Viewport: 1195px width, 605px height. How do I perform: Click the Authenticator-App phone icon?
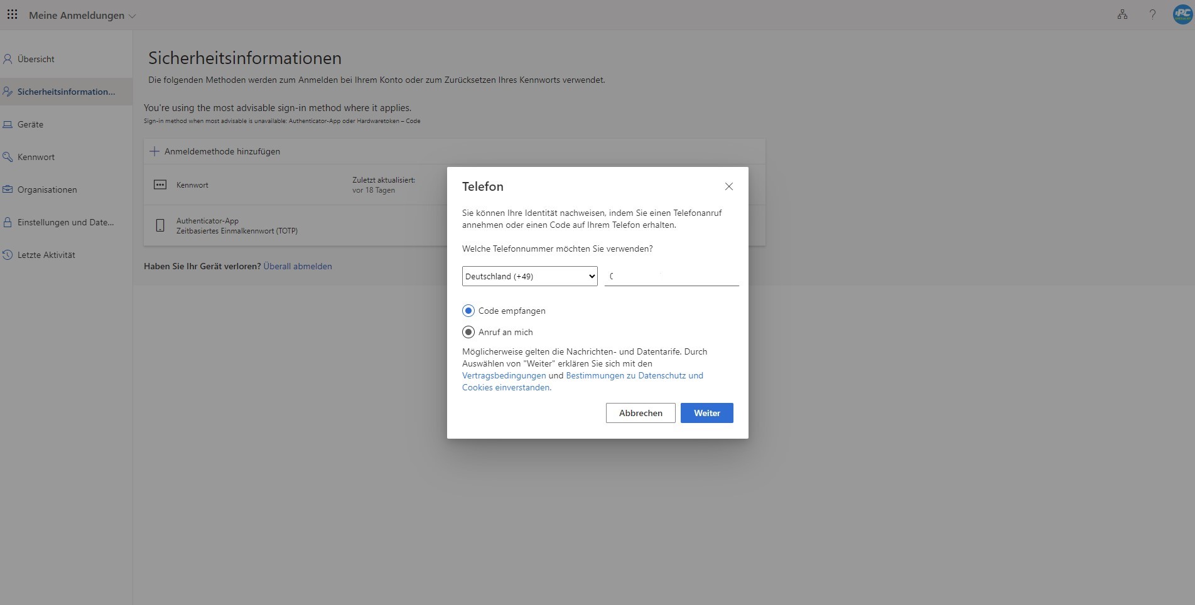tap(160, 225)
